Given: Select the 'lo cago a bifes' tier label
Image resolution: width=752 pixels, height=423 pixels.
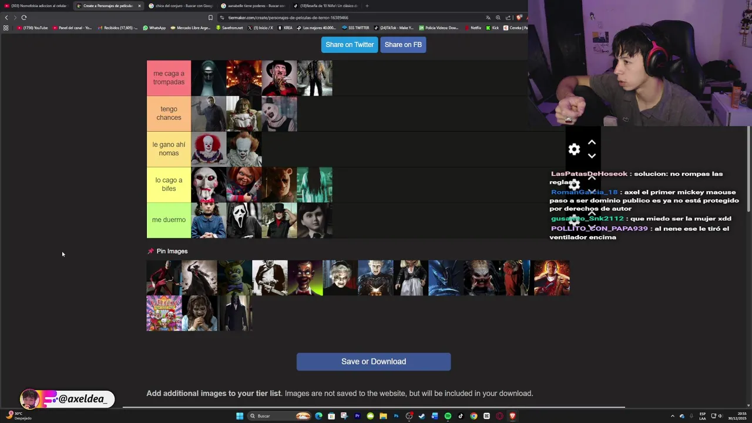Looking at the screenshot, I should [169, 184].
